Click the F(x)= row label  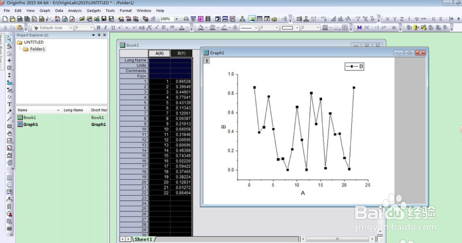134,76
